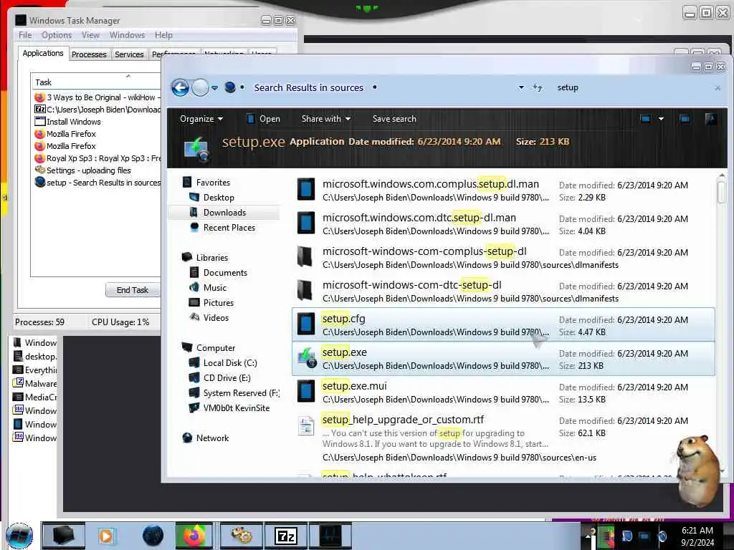Select Network in navigation pane
734x550 pixels.
[x=212, y=438]
